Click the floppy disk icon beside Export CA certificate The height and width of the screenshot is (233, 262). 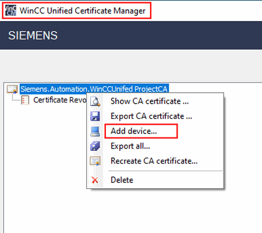95,116
